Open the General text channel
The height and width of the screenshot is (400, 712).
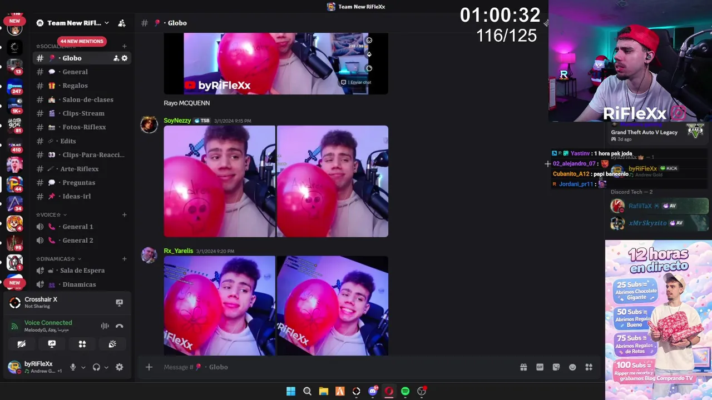coord(82,72)
